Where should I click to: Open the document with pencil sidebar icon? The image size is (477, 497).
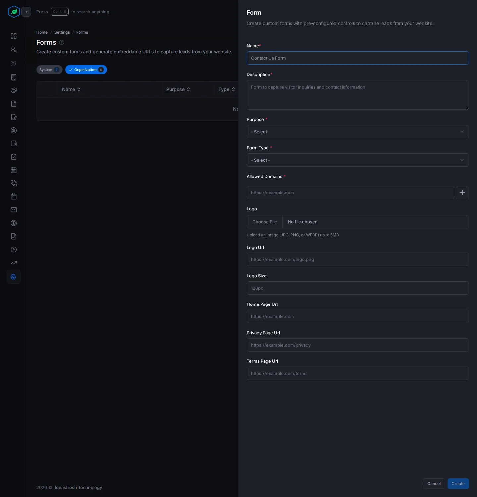click(14, 117)
